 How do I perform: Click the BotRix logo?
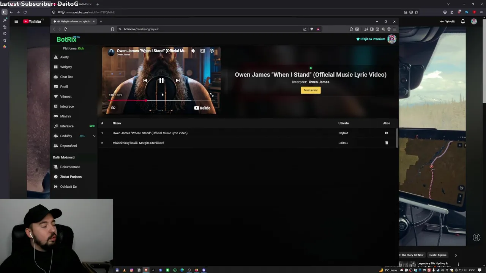click(68, 39)
